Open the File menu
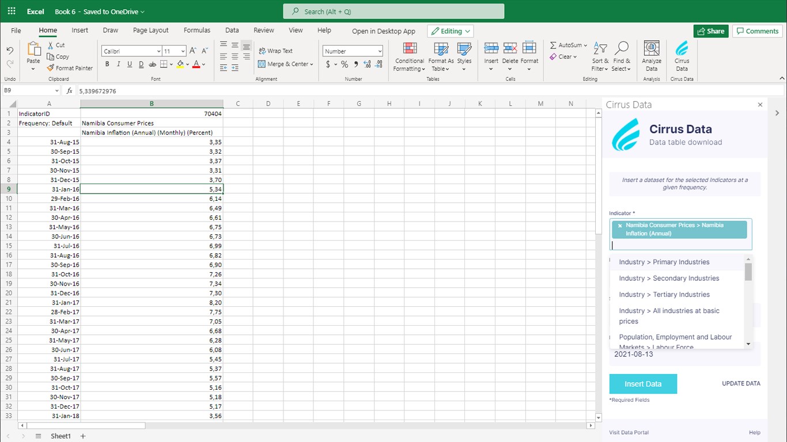787x442 pixels. [x=16, y=31]
